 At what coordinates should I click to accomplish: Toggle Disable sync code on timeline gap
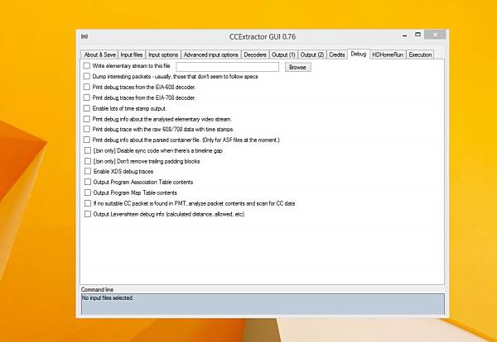tap(88, 151)
